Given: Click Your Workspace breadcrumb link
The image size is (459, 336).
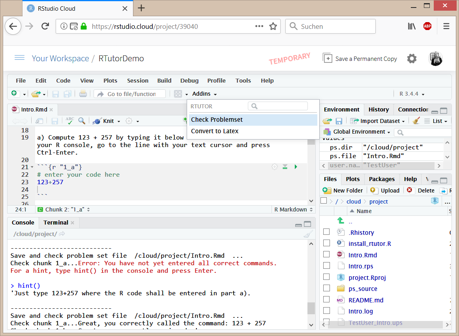Looking at the screenshot, I should point(60,59).
